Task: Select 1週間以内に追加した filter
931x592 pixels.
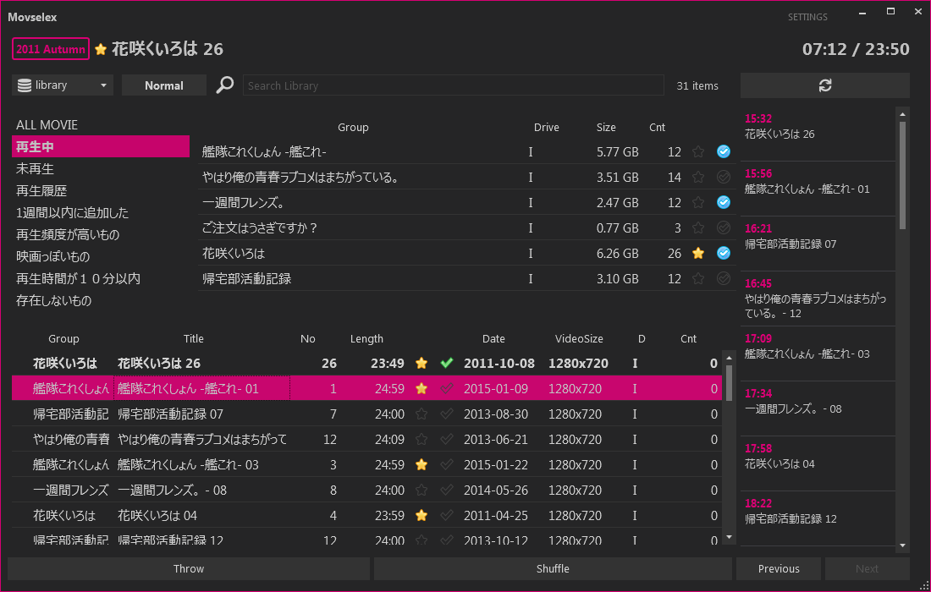Action: click(x=73, y=213)
